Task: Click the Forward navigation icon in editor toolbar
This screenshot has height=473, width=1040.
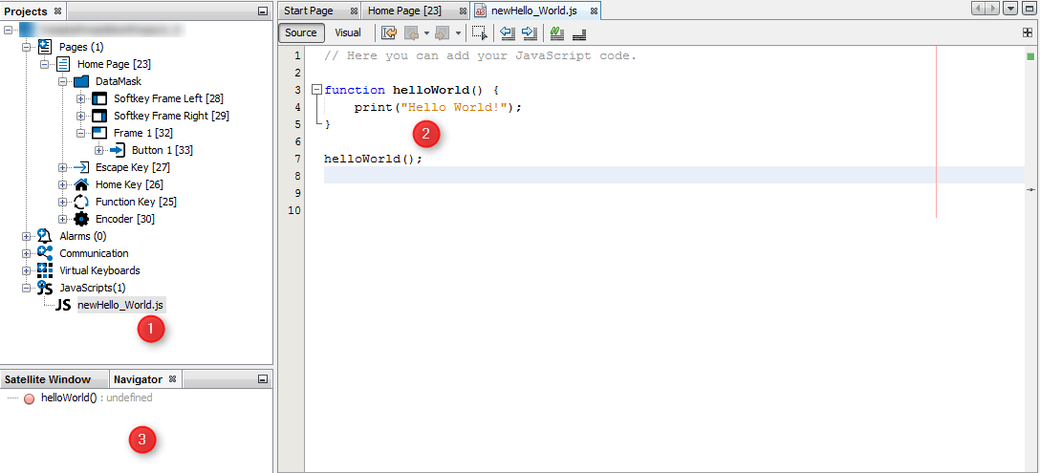Action: 442,32
